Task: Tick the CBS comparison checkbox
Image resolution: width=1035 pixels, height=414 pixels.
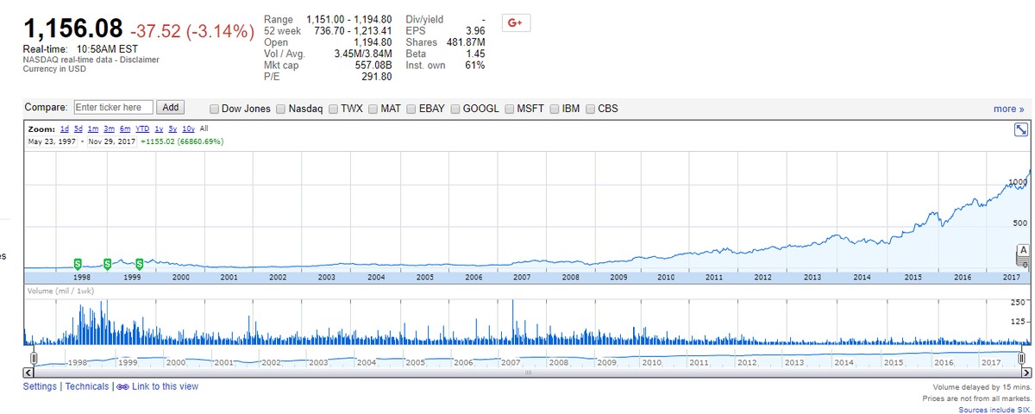Action: coord(591,109)
